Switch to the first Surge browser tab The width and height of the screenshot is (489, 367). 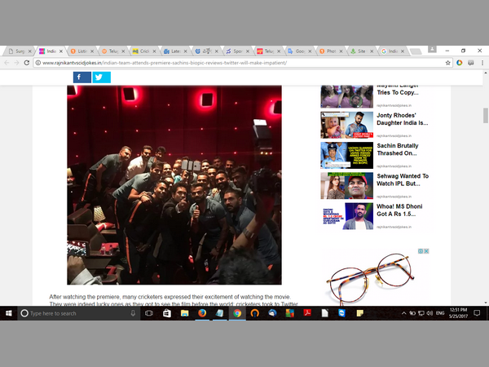pos(20,51)
